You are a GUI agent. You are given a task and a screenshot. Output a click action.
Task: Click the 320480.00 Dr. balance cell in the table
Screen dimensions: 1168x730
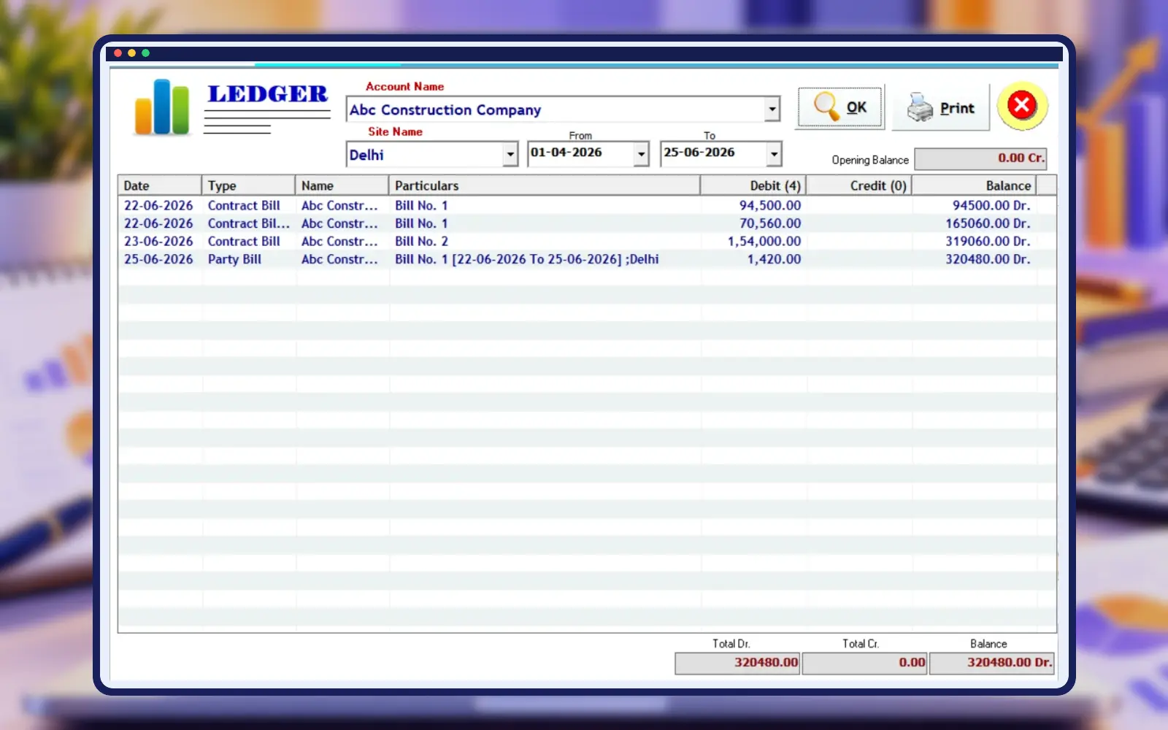point(988,259)
